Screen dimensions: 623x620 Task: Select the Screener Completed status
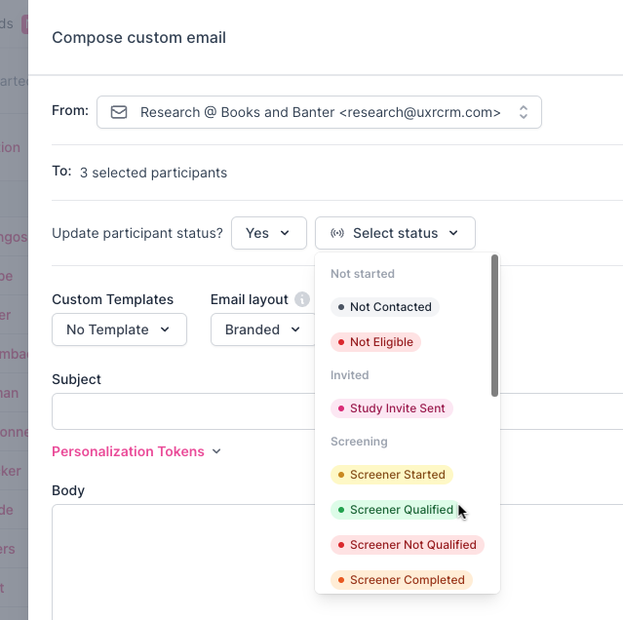pos(402,580)
